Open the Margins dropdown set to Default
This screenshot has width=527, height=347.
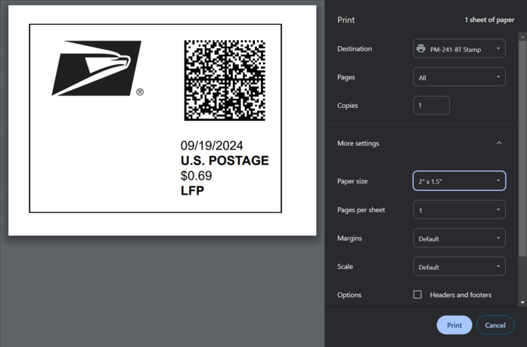pos(459,238)
